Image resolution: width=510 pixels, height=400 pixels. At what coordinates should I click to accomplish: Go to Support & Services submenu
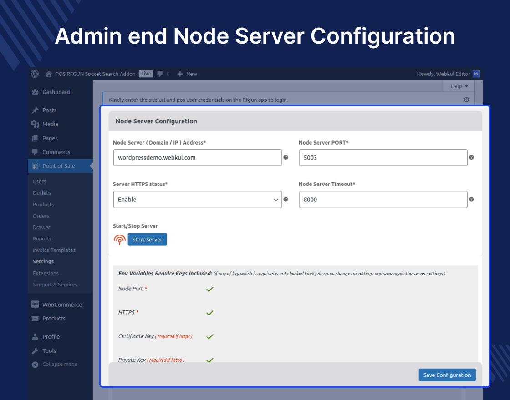(55, 285)
